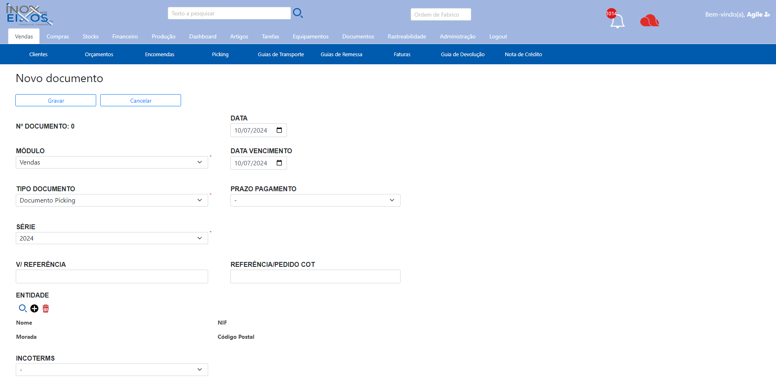
Task: Select the Vendas tab
Action: click(24, 36)
